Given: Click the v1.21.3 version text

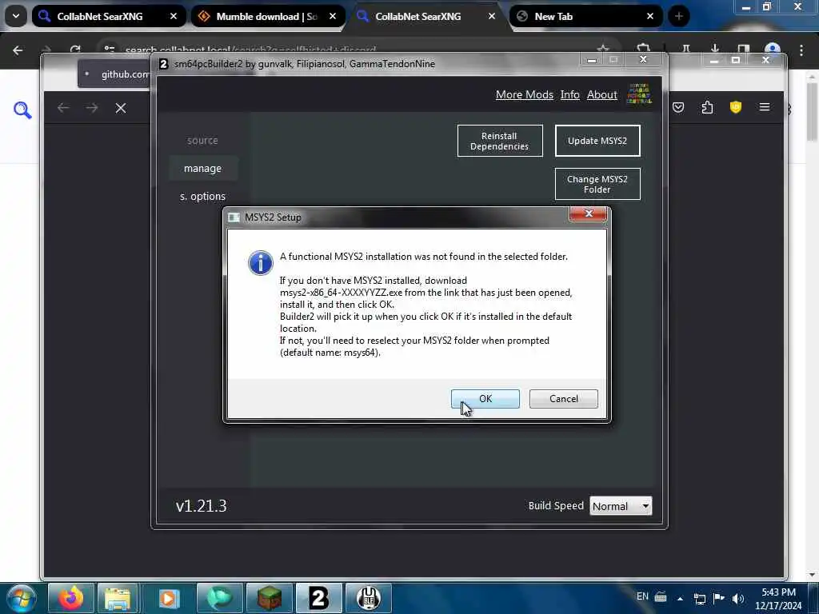Looking at the screenshot, I should pos(201,506).
